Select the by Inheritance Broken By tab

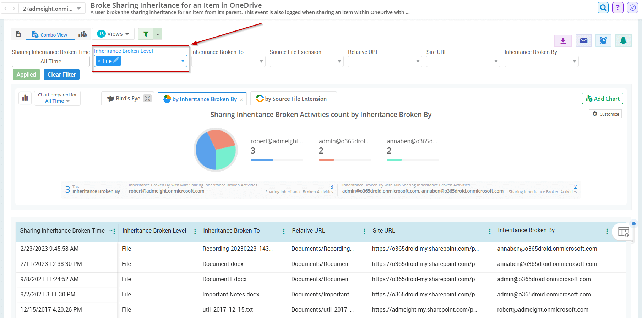(204, 99)
